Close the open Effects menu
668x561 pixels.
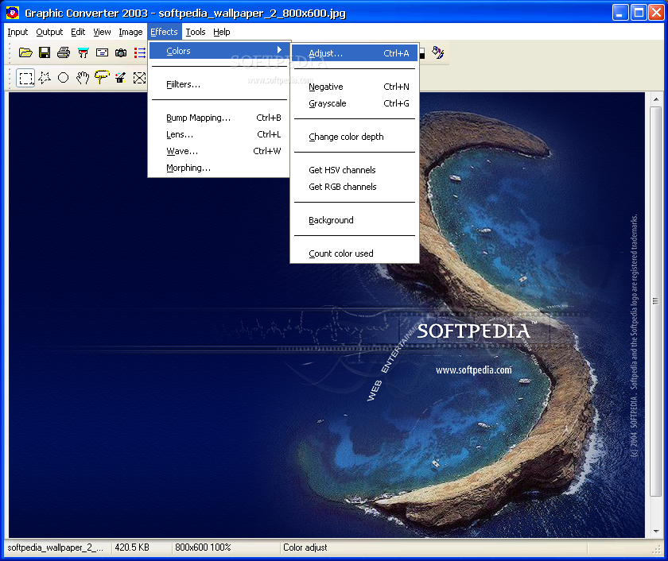tap(164, 32)
